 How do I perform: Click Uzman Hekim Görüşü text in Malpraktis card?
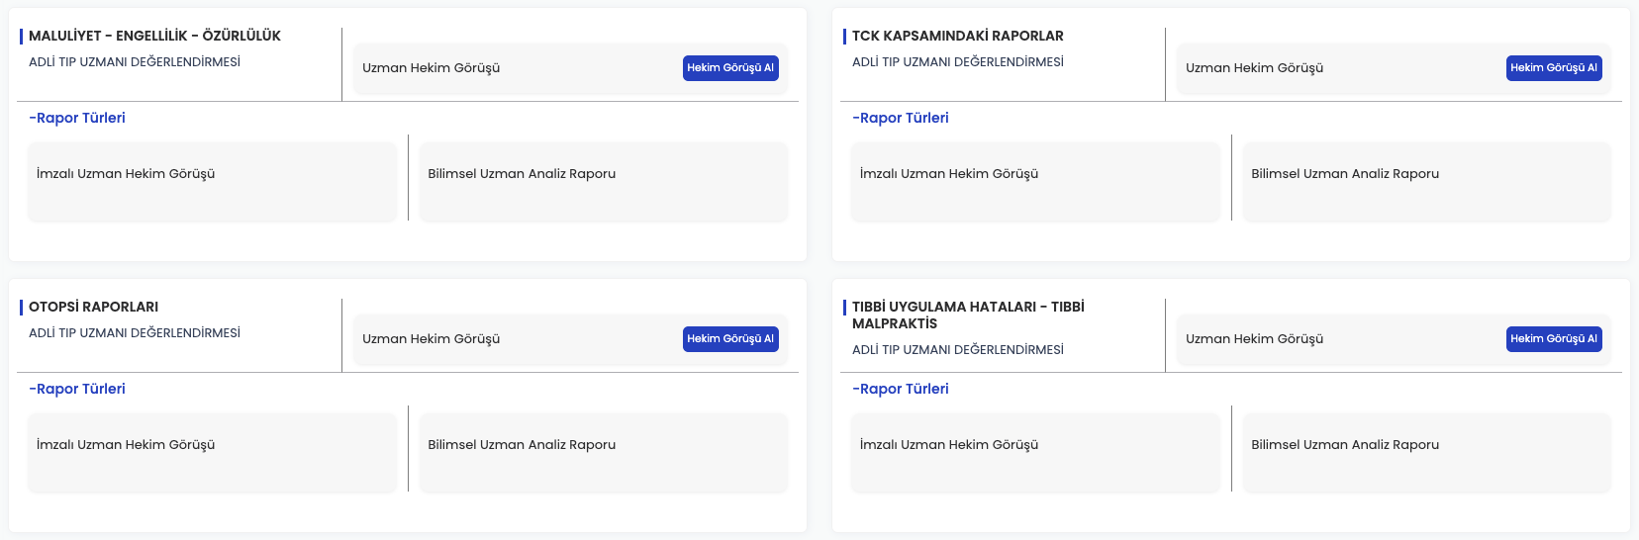pos(1255,339)
